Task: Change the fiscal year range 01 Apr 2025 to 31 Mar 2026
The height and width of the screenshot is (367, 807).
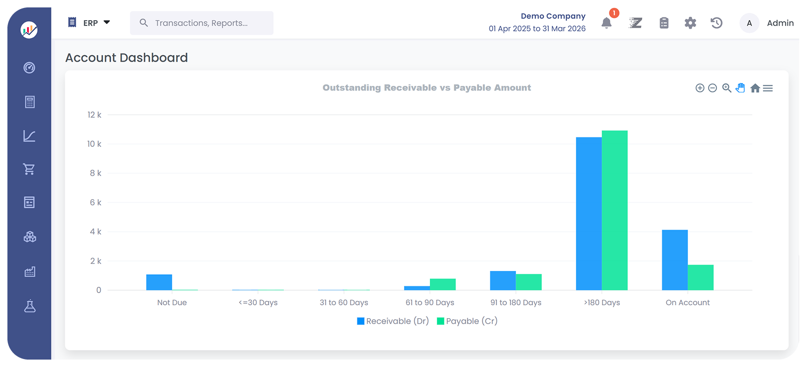Action: coord(537,28)
